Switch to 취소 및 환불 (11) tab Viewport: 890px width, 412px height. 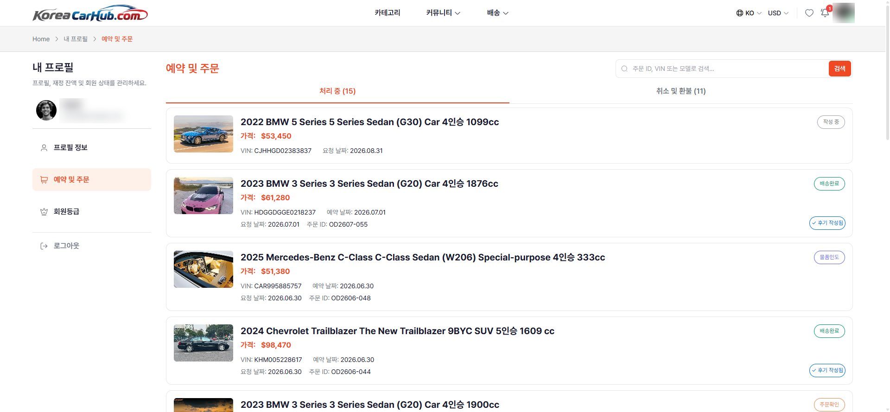pos(680,91)
